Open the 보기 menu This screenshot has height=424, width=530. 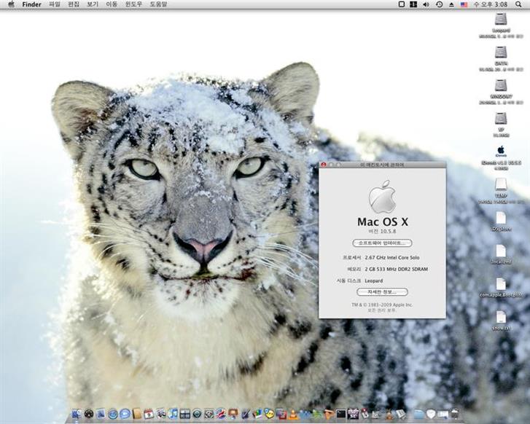pos(93,4)
